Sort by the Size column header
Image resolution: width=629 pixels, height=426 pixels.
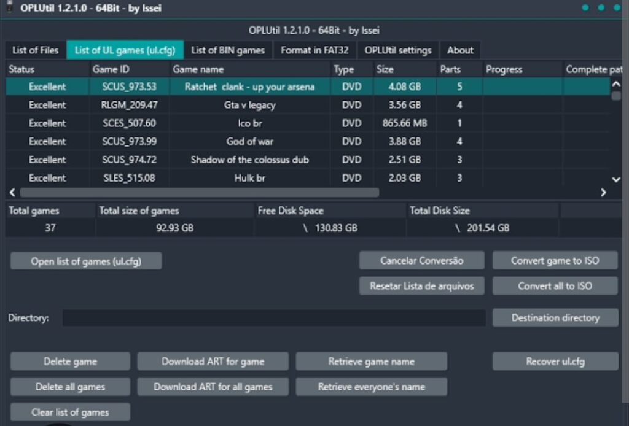(x=405, y=69)
